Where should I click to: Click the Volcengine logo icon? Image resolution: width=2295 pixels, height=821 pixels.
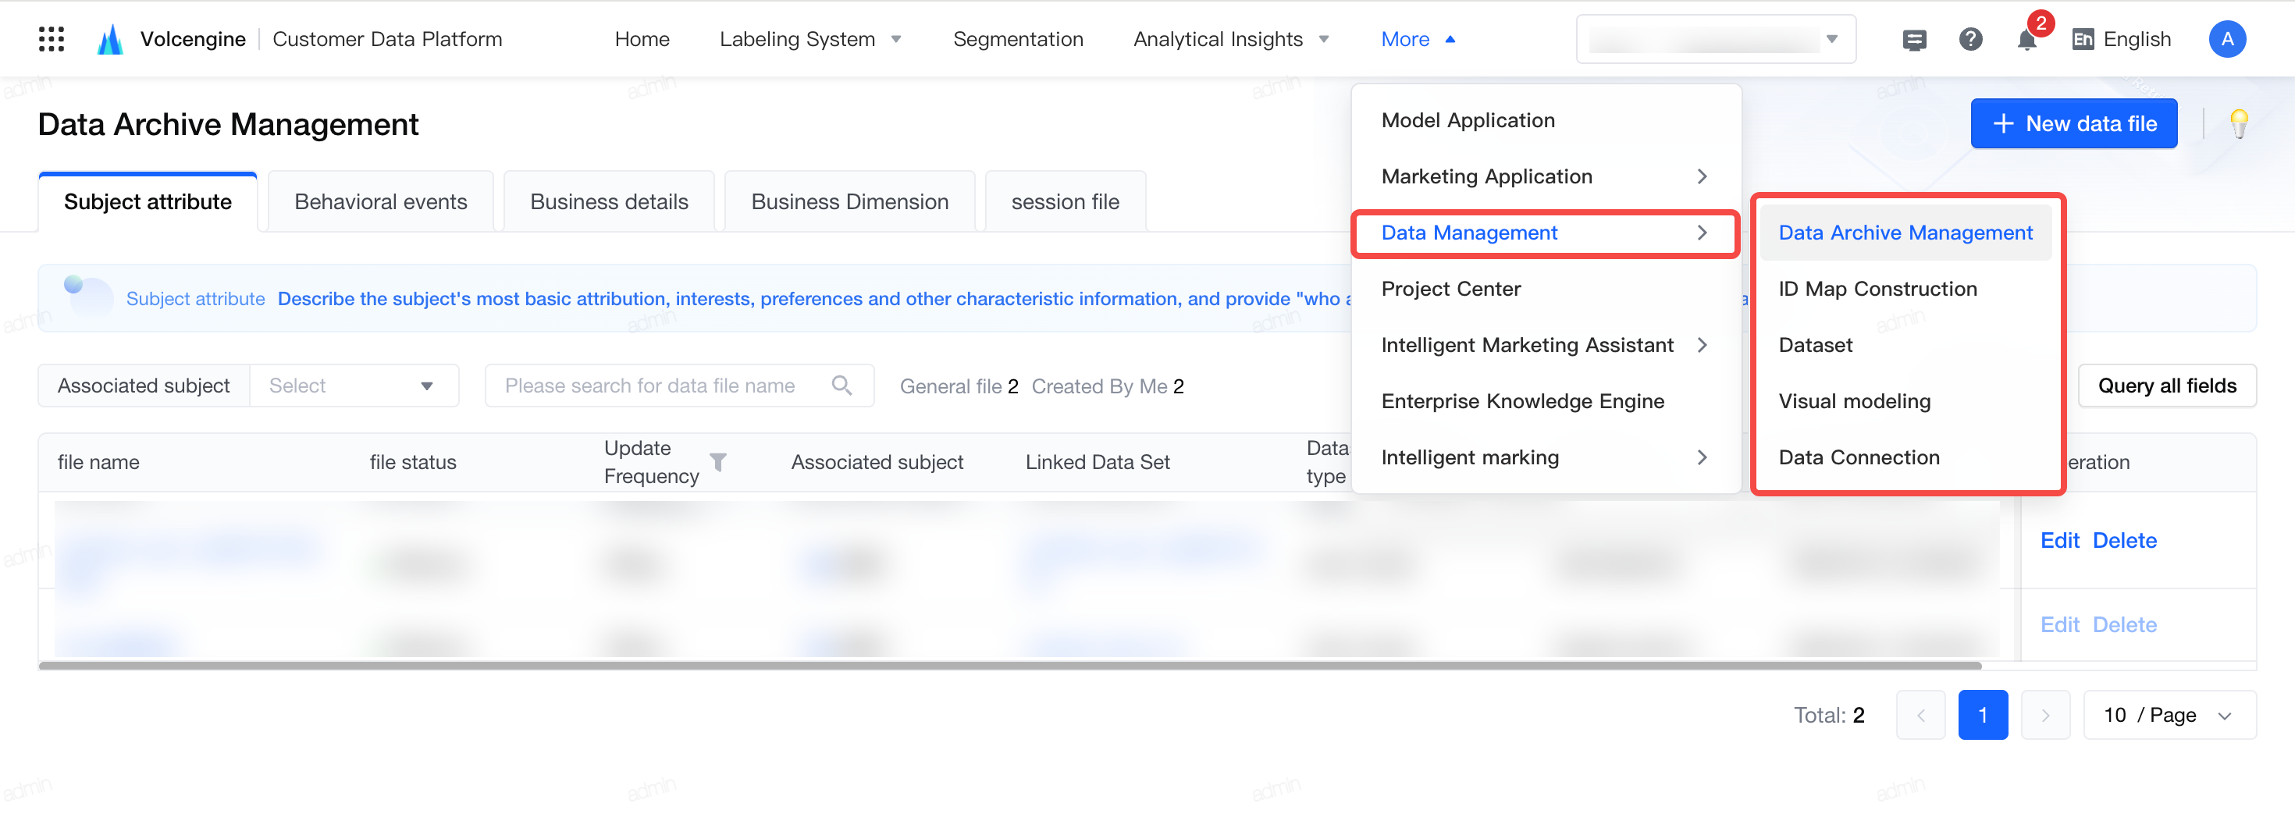click(x=109, y=39)
